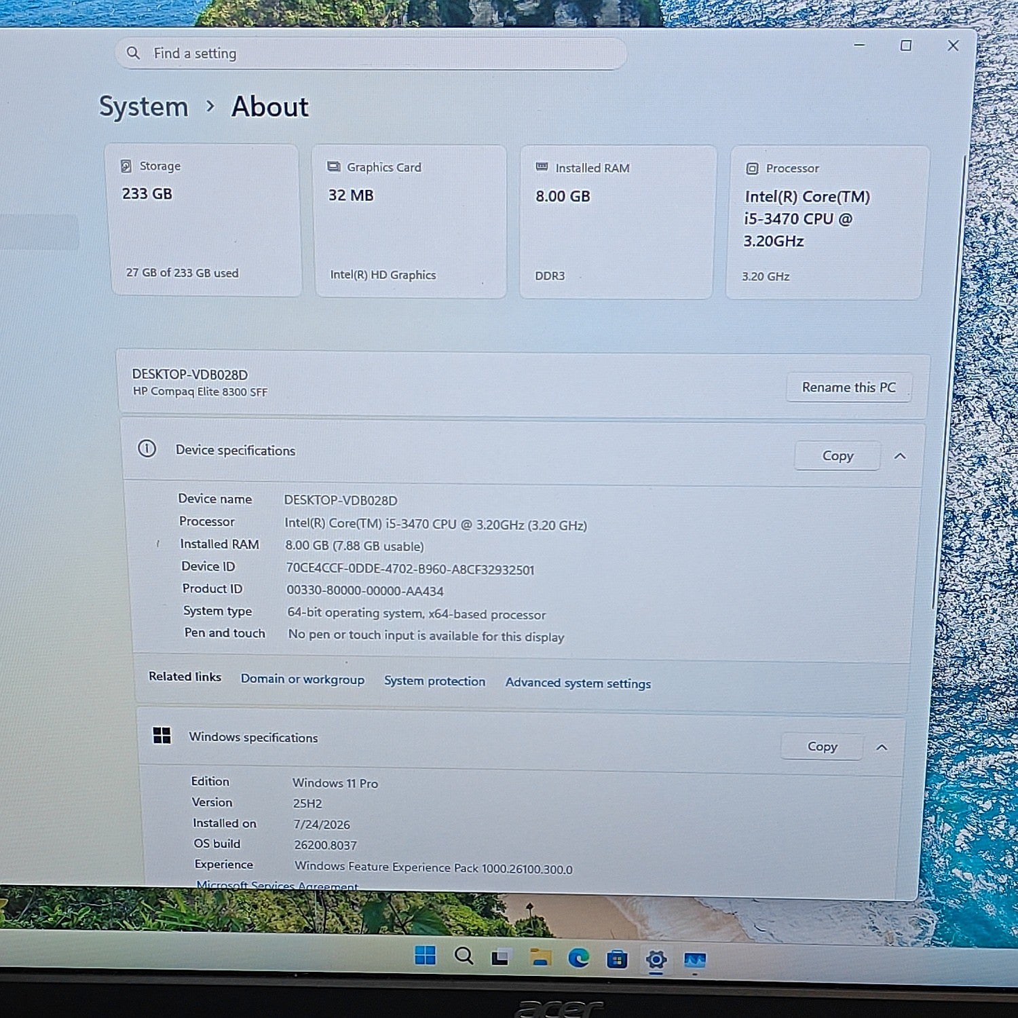Image resolution: width=1018 pixels, height=1018 pixels.
Task: Copy the Windows specifications
Action: coord(822,747)
